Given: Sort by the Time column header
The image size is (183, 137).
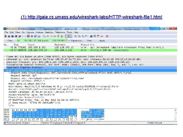Looking at the screenshot, I should coord(16,45).
